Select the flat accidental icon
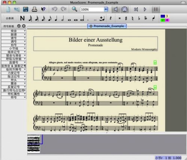 (x=139, y=18)
